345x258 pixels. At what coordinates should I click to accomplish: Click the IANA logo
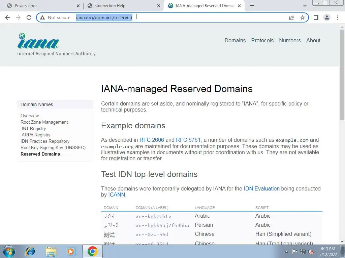pyautogui.click(x=56, y=45)
